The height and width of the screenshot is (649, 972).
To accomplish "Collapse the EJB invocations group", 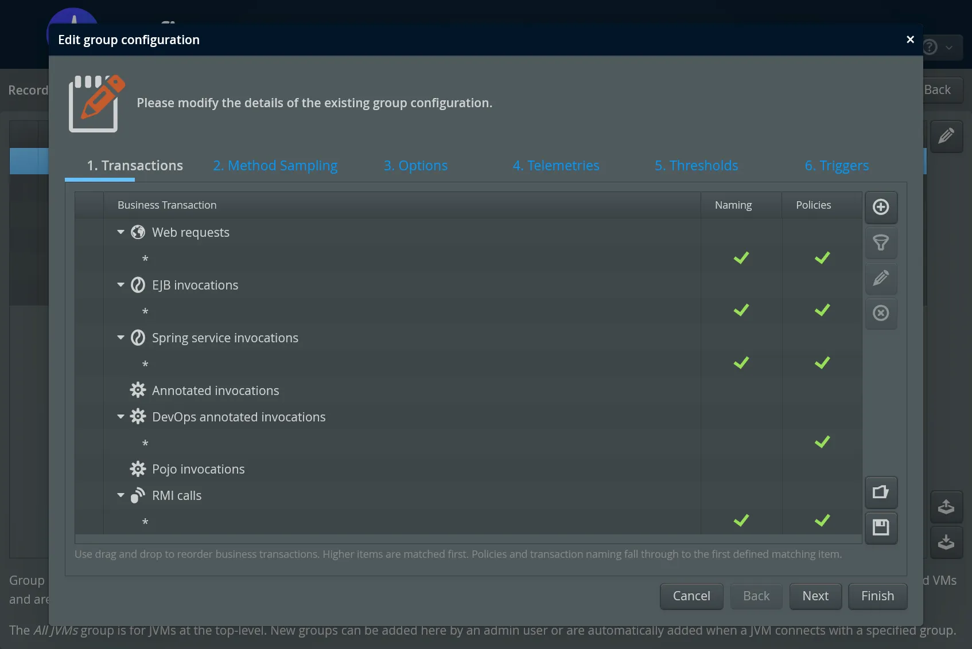I will (120, 285).
